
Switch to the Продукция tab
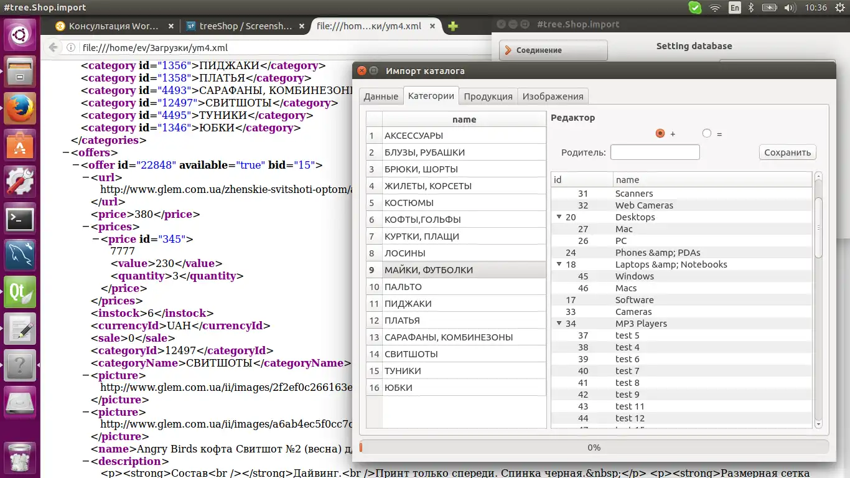pyautogui.click(x=488, y=96)
